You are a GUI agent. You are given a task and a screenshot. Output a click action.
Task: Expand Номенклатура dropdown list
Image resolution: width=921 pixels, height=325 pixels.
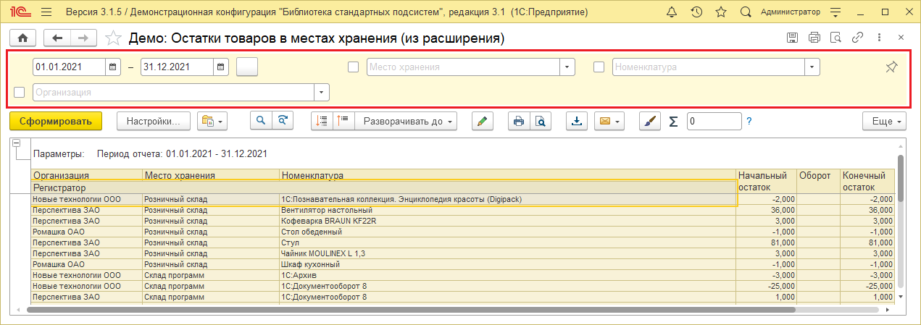point(812,67)
